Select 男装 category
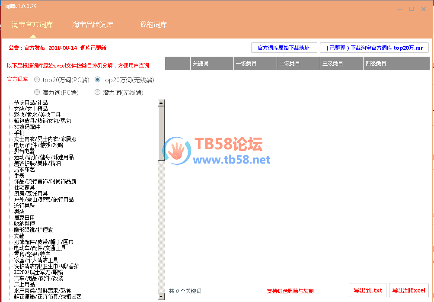This screenshot has height=302, width=434. (x=19, y=212)
